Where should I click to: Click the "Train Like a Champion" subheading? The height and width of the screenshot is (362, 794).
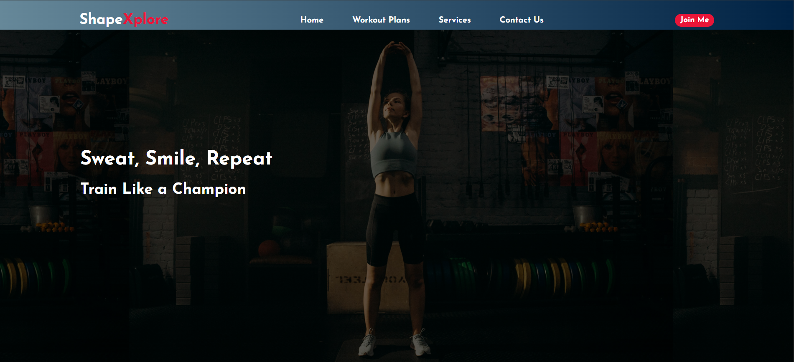[x=163, y=189]
